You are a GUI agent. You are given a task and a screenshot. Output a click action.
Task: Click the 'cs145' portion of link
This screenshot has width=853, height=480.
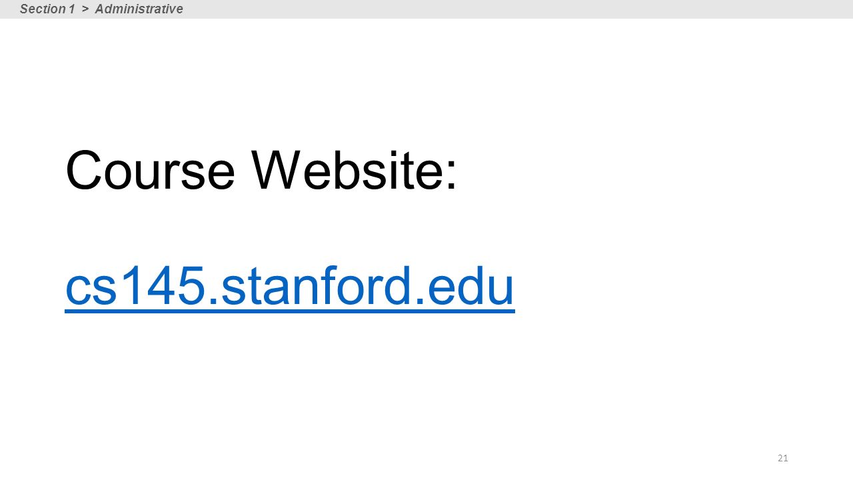click(x=135, y=287)
